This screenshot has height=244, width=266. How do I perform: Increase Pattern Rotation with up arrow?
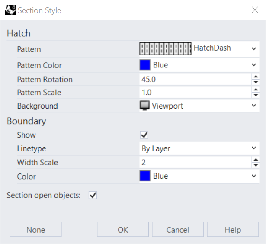pos(256,77)
